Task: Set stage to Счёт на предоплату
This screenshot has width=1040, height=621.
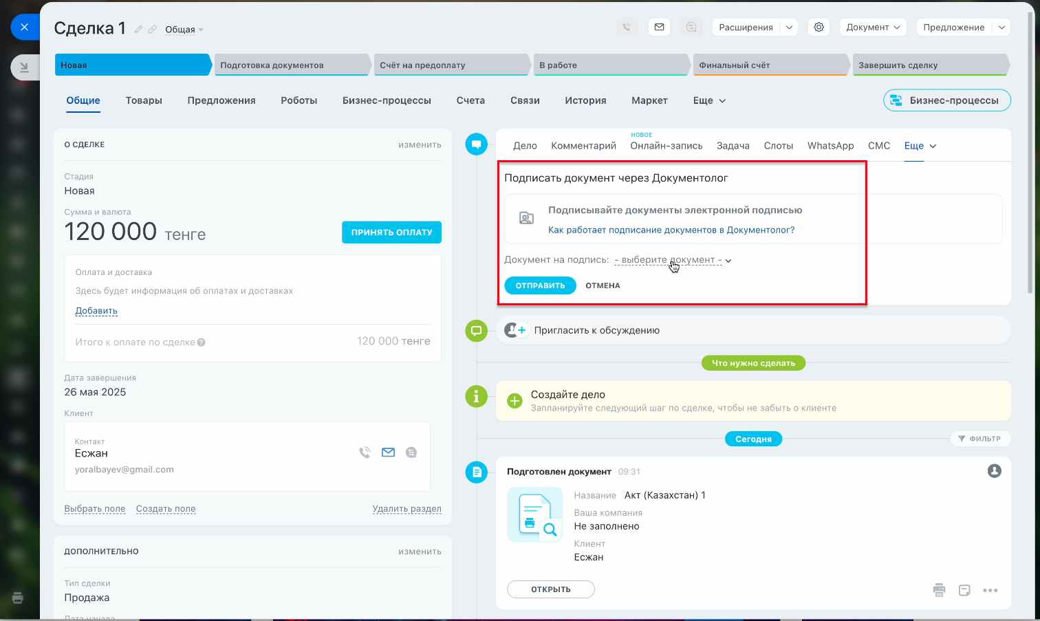Action: point(452,65)
